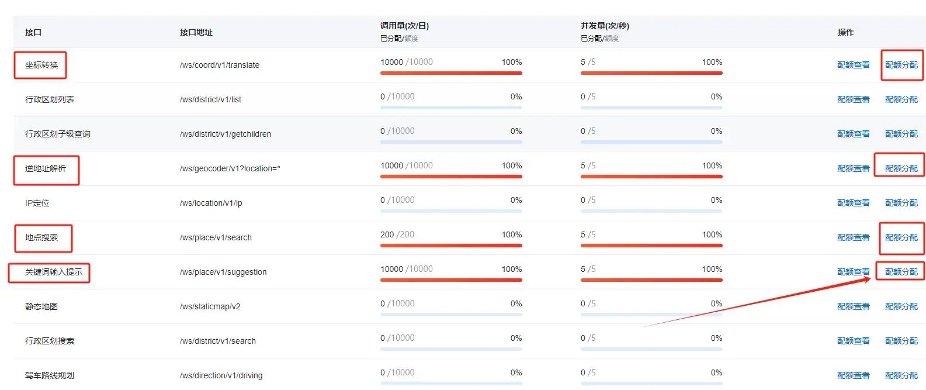Select the 关键词输入提示 interface name
Viewport: 926px width, 390px height.
click(x=53, y=272)
